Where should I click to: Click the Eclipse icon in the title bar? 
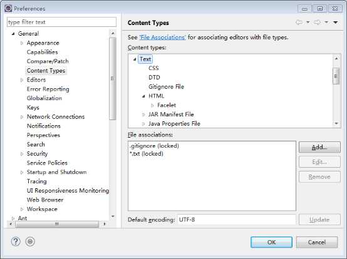click(8, 8)
